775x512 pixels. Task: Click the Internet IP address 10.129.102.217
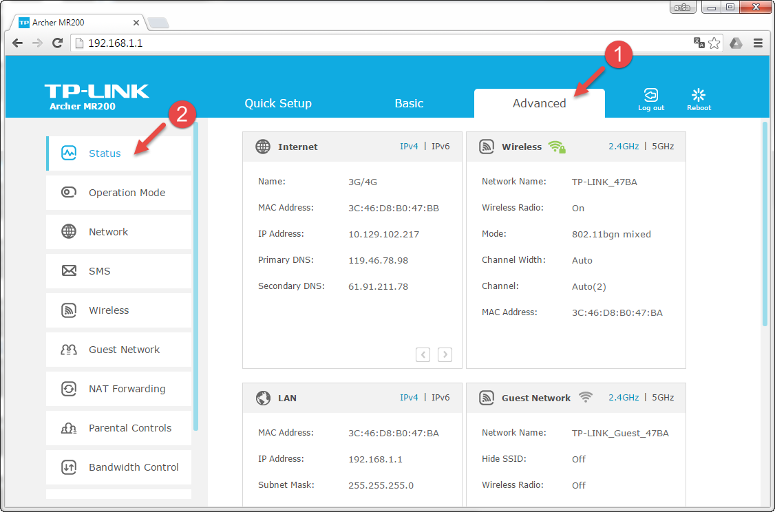tap(383, 234)
